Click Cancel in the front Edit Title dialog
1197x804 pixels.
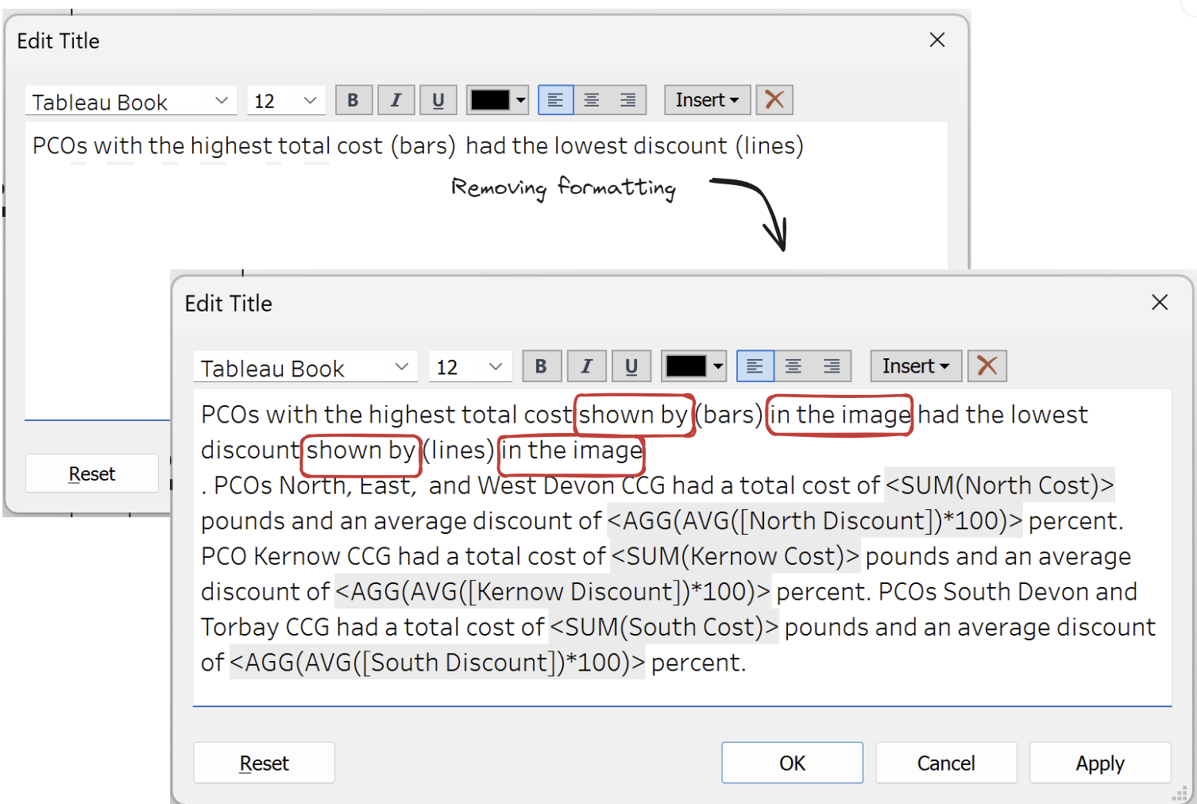(946, 763)
